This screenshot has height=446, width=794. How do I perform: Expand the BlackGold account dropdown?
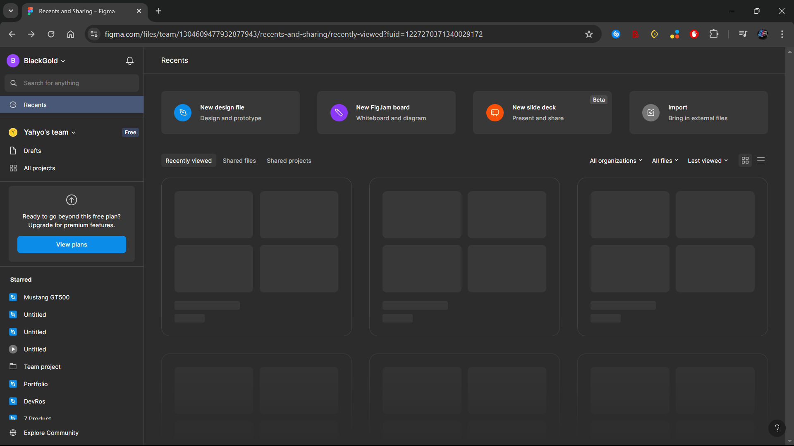(x=63, y=61)
